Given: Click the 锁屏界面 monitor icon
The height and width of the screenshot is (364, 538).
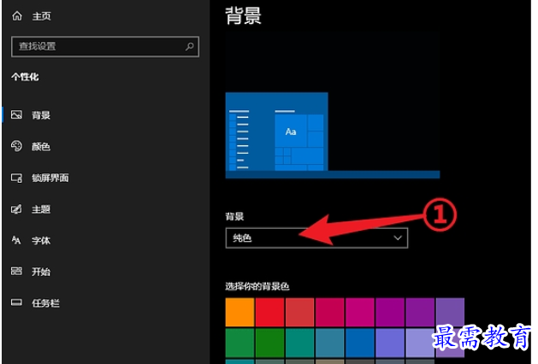Looking at the screenshot, I should pyautogui.click(x=16, y=178).
